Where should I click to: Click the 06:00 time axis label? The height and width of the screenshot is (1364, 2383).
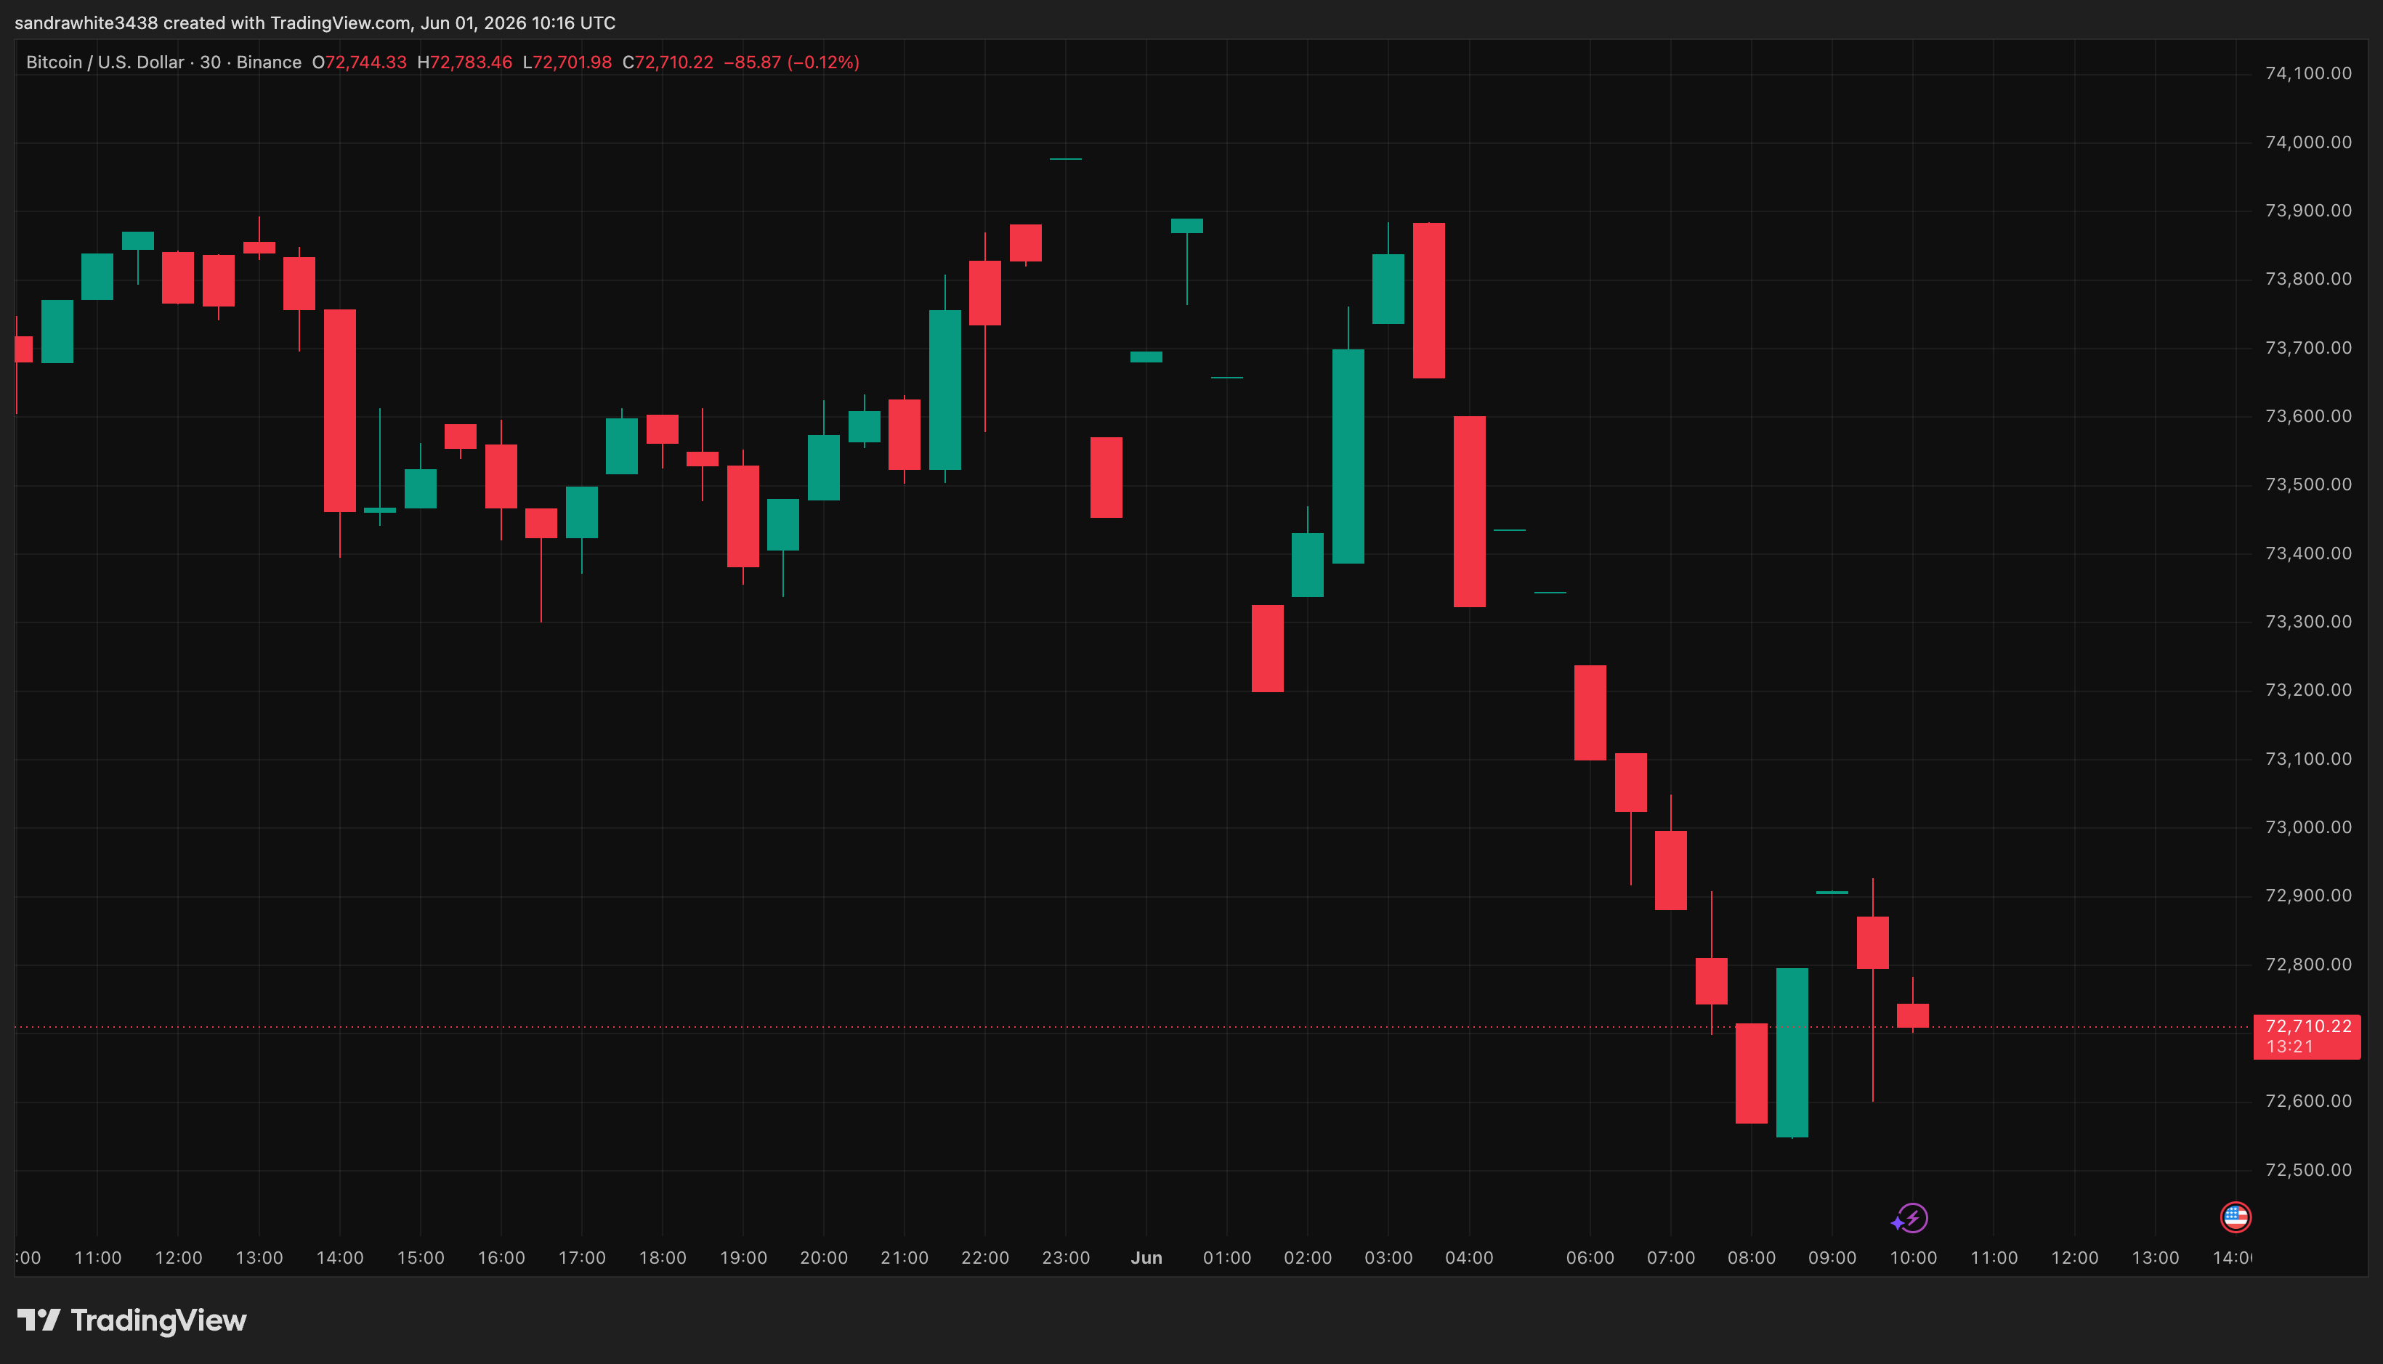click(x=1590, y=1257)
